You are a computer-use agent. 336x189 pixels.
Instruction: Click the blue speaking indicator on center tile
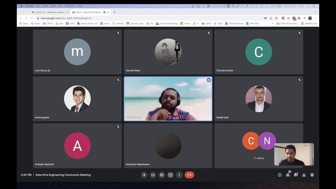tap(209, 80)
